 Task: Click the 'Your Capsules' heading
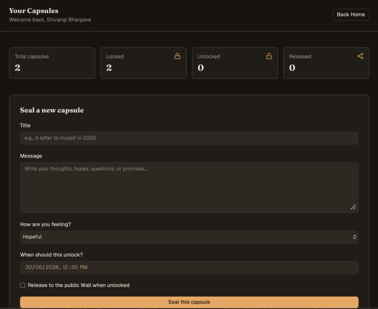33,11
